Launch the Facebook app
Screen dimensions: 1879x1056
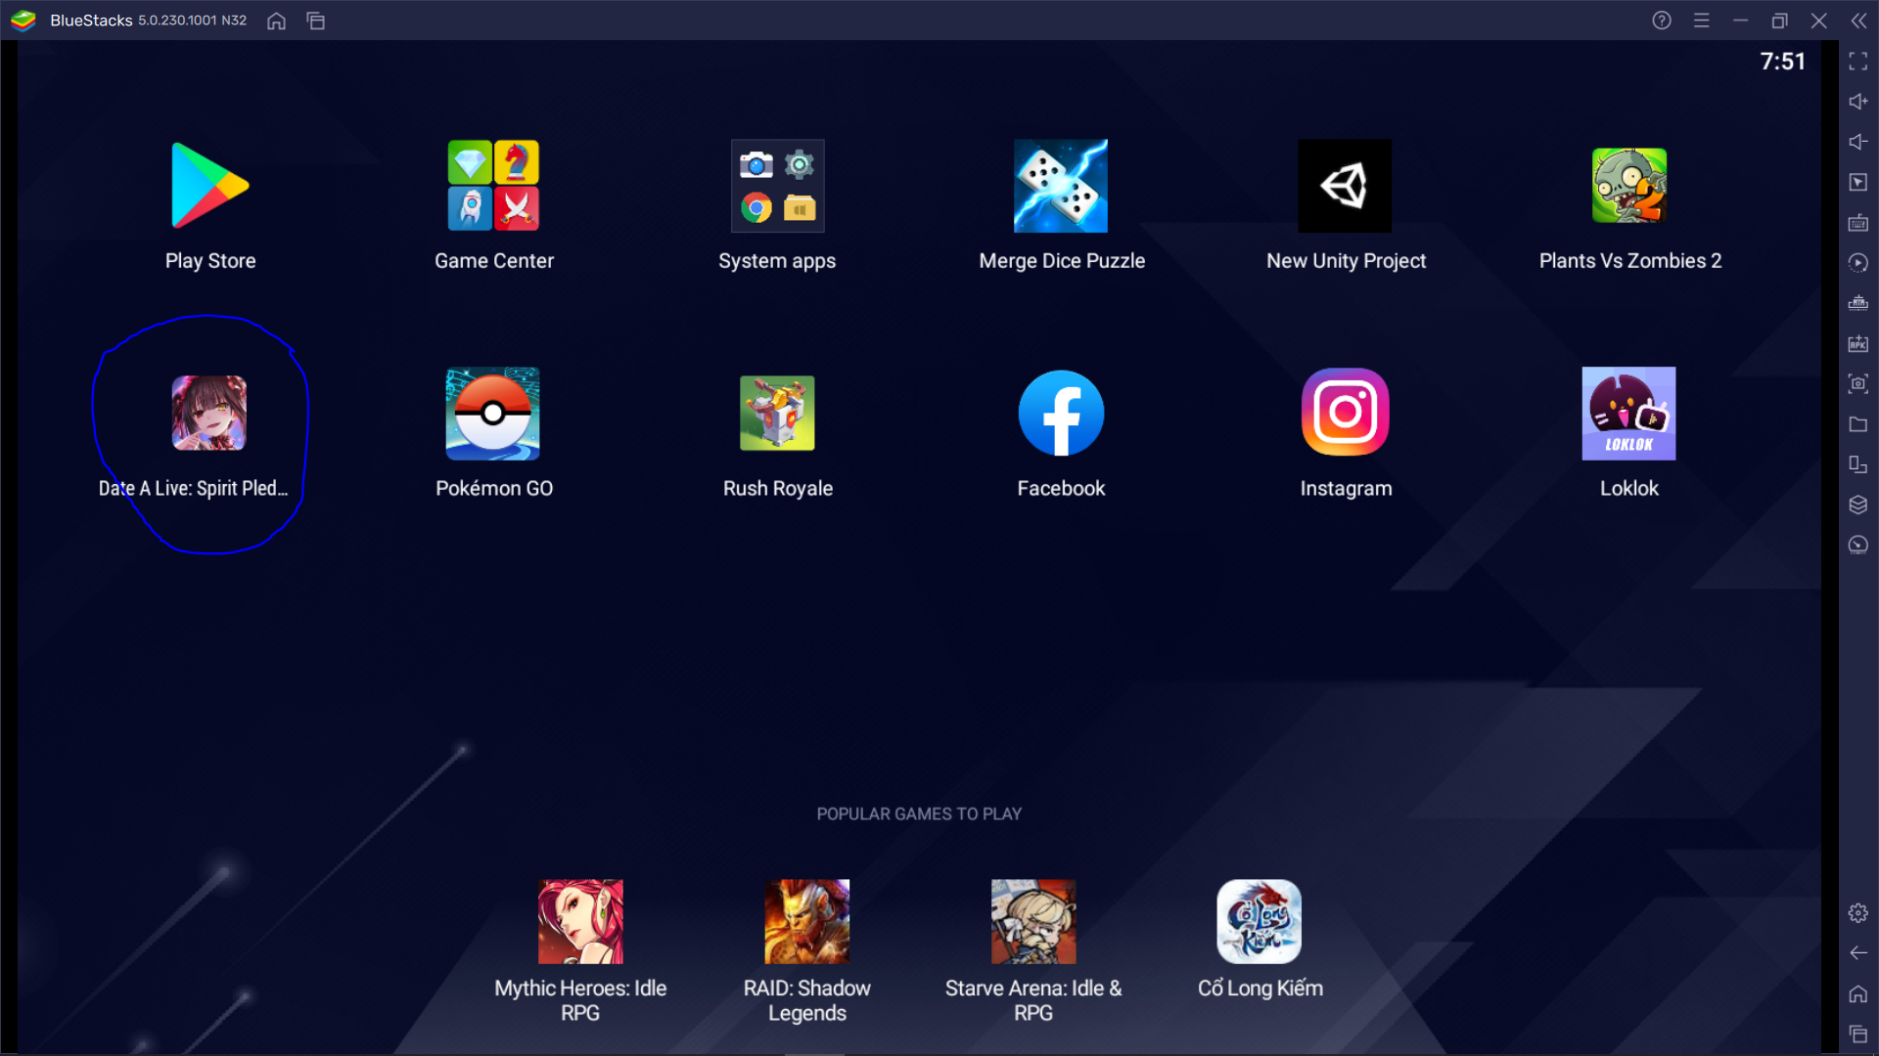pos(1061,414)
